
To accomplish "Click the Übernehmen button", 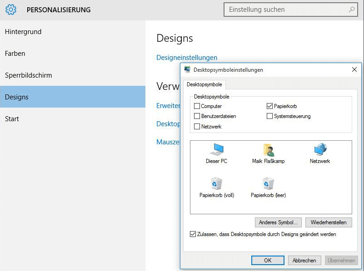I will 341,261.
